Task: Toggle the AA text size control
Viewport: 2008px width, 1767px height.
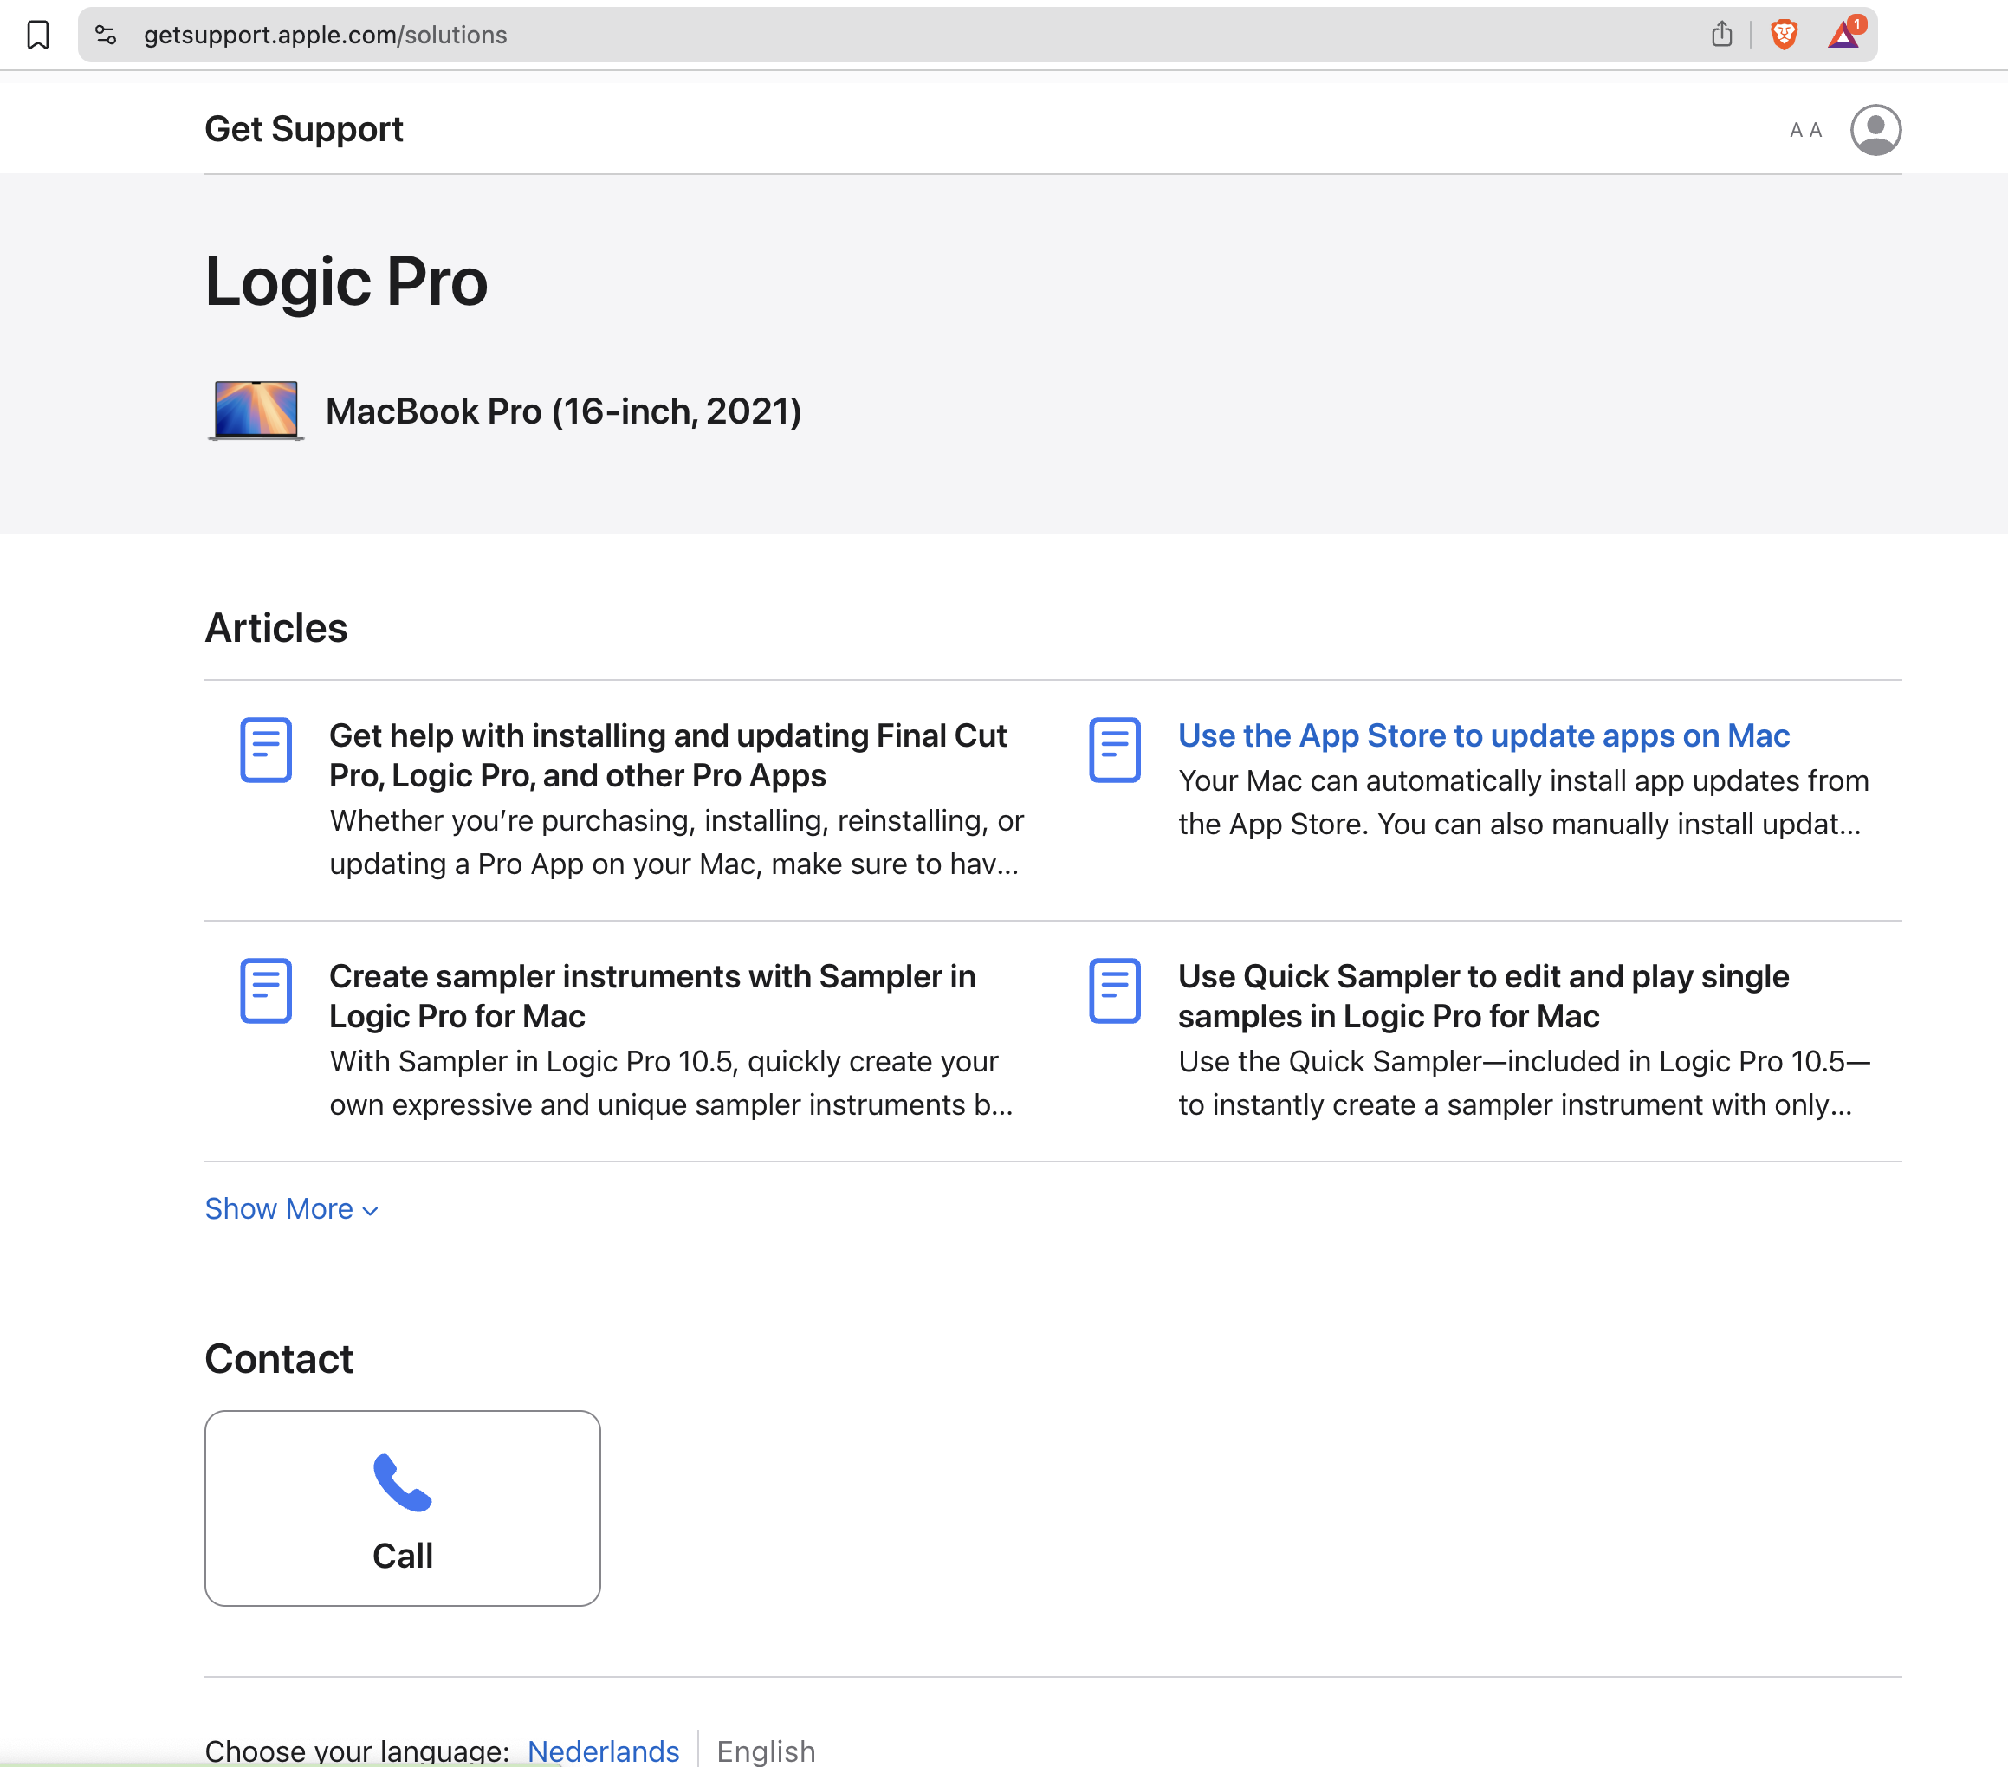Action: tap(1804, 130)
